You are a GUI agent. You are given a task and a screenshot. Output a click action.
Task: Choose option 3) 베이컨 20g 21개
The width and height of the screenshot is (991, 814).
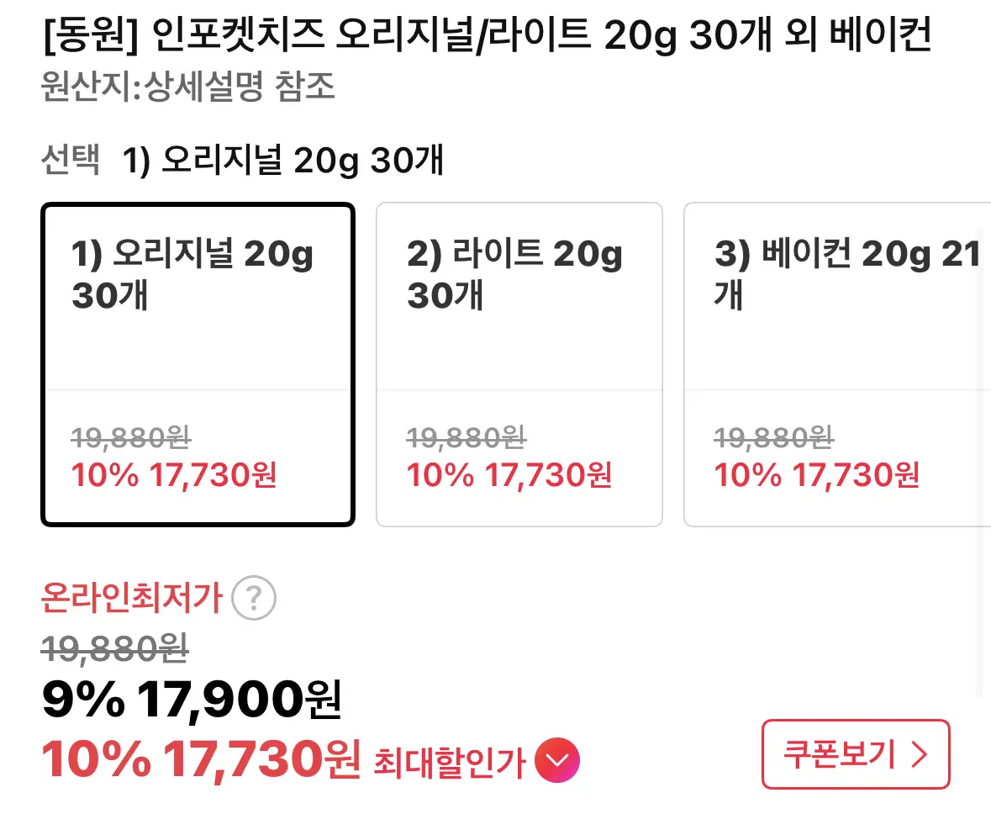pyautogui.click(x=836, y=364)
